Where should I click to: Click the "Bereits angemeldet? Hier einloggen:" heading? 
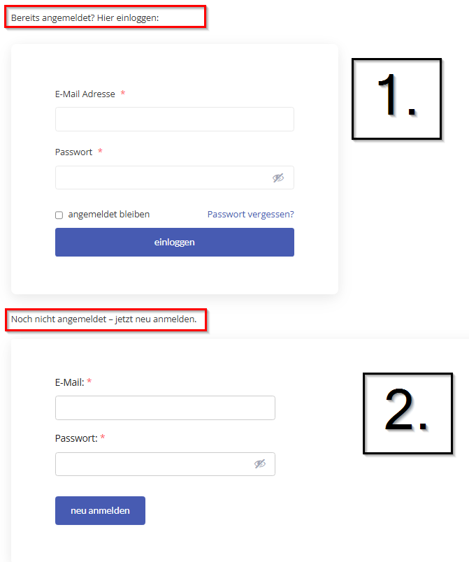click(x=85, y=17)
